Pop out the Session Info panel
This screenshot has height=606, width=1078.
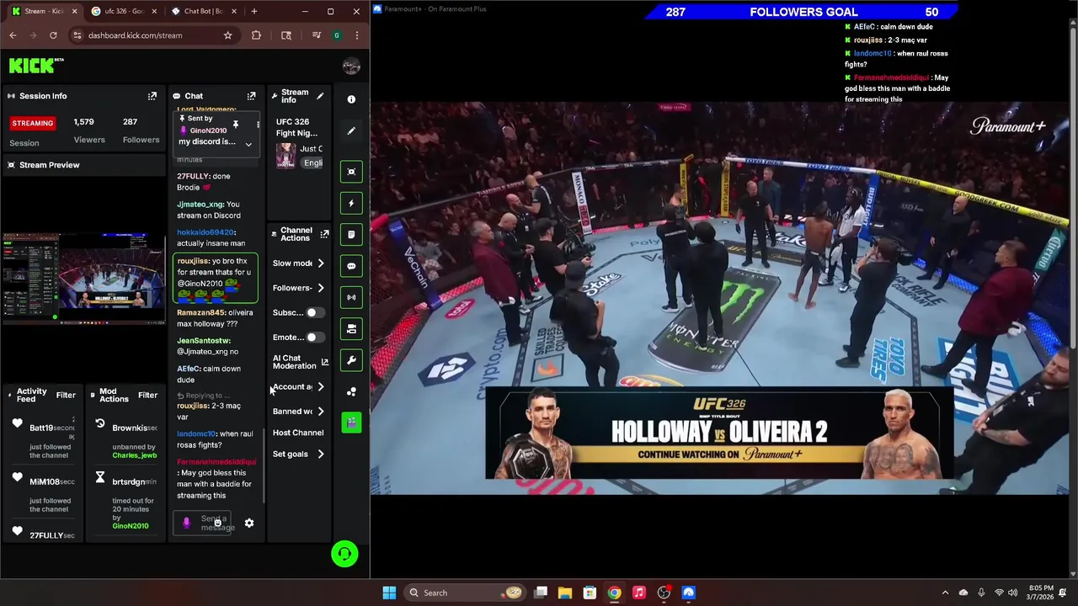[x=152, y=96]
